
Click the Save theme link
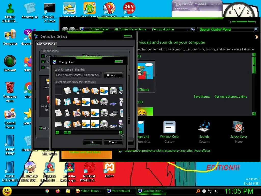point(202,97)
